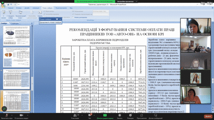The height and width of the screenshot is (120, 214).
Task: Click the slide pane vertical scrollbar thumb
Action: (x=32, y=84)
